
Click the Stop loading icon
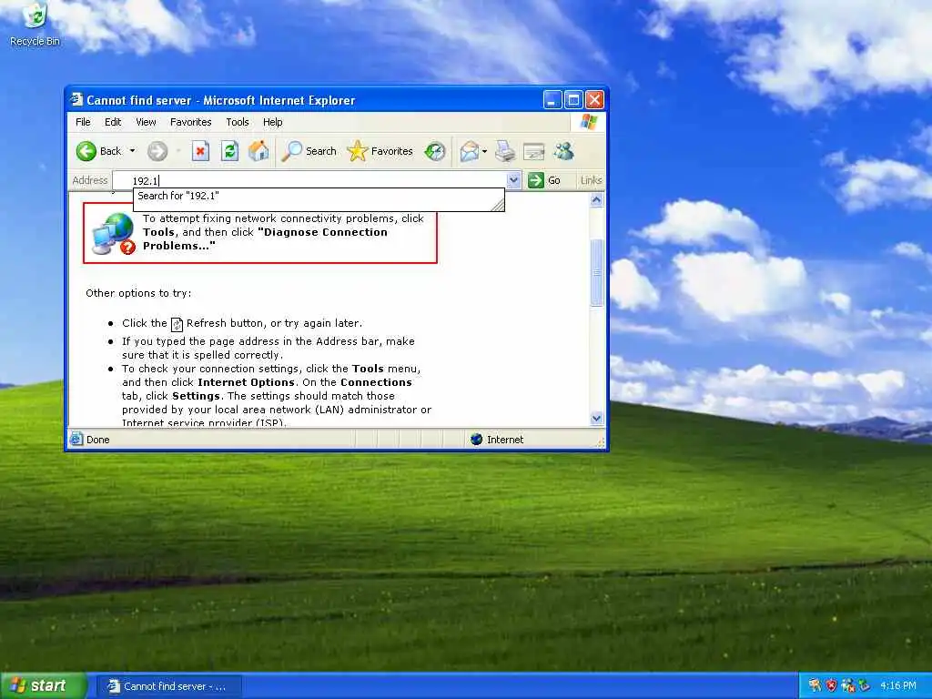click(200, 151)
